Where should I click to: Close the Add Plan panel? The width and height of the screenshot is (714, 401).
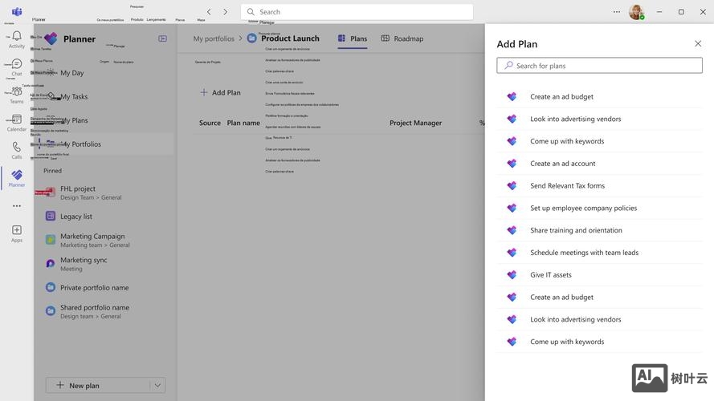tap(697, 44)
